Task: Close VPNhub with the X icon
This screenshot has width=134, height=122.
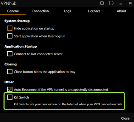Action: point(130,3)
